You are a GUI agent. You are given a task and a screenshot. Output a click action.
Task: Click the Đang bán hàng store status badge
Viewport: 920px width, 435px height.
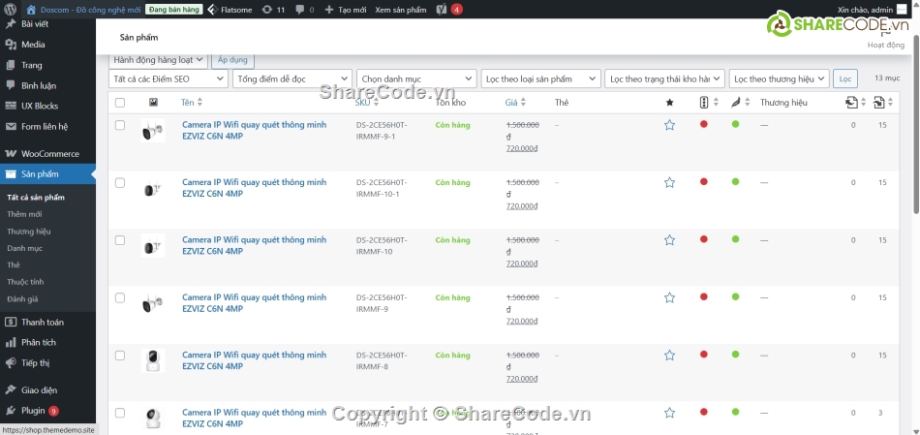click(x=173, y=10)
